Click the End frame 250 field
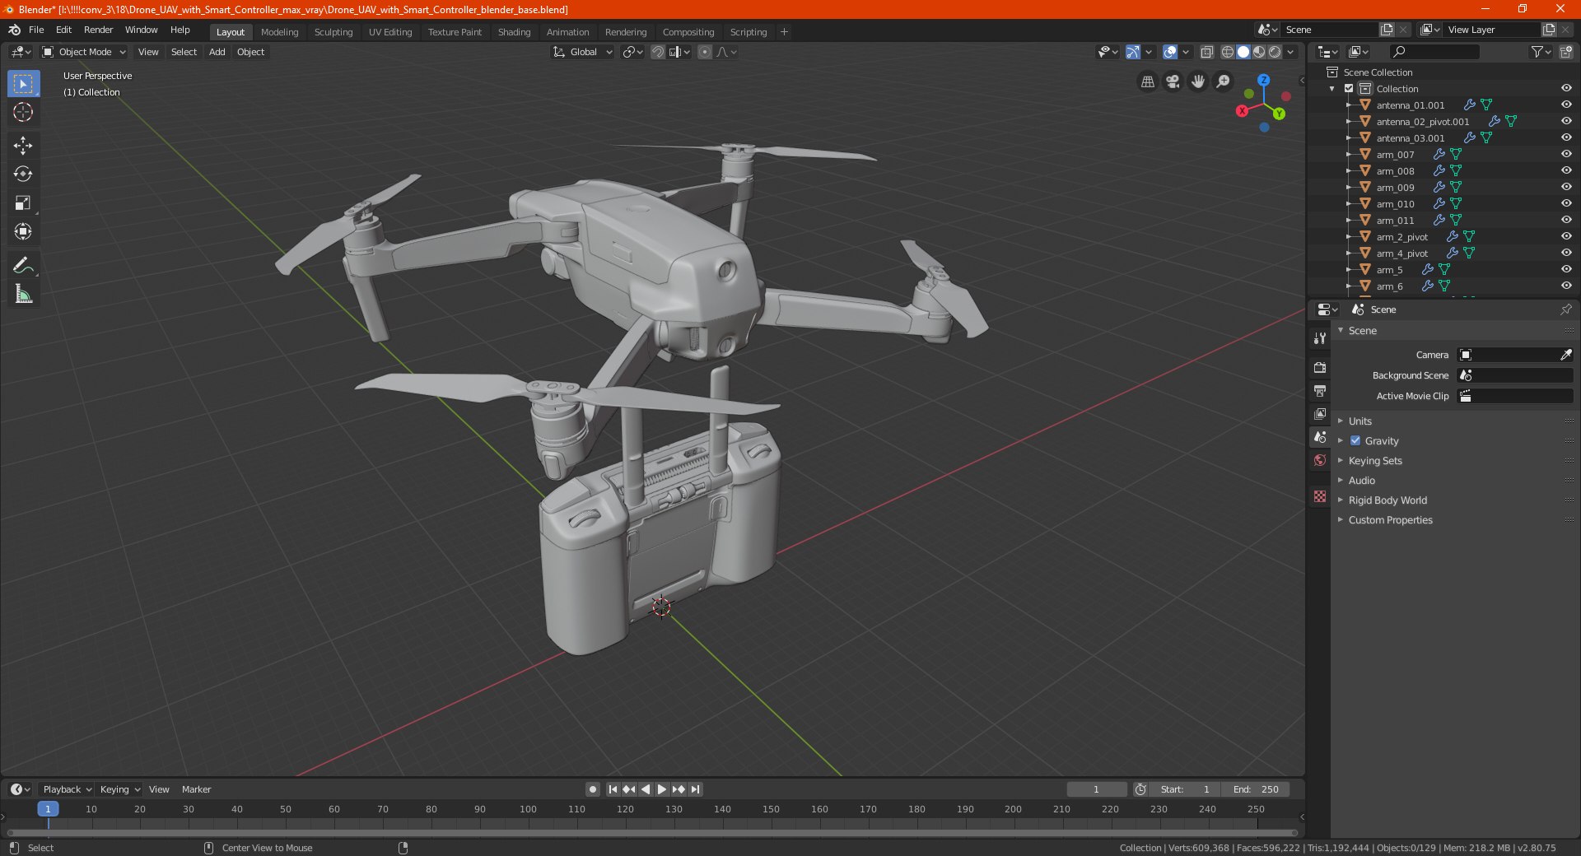This screenshot has height=856, width=1581. [1255, 789]
